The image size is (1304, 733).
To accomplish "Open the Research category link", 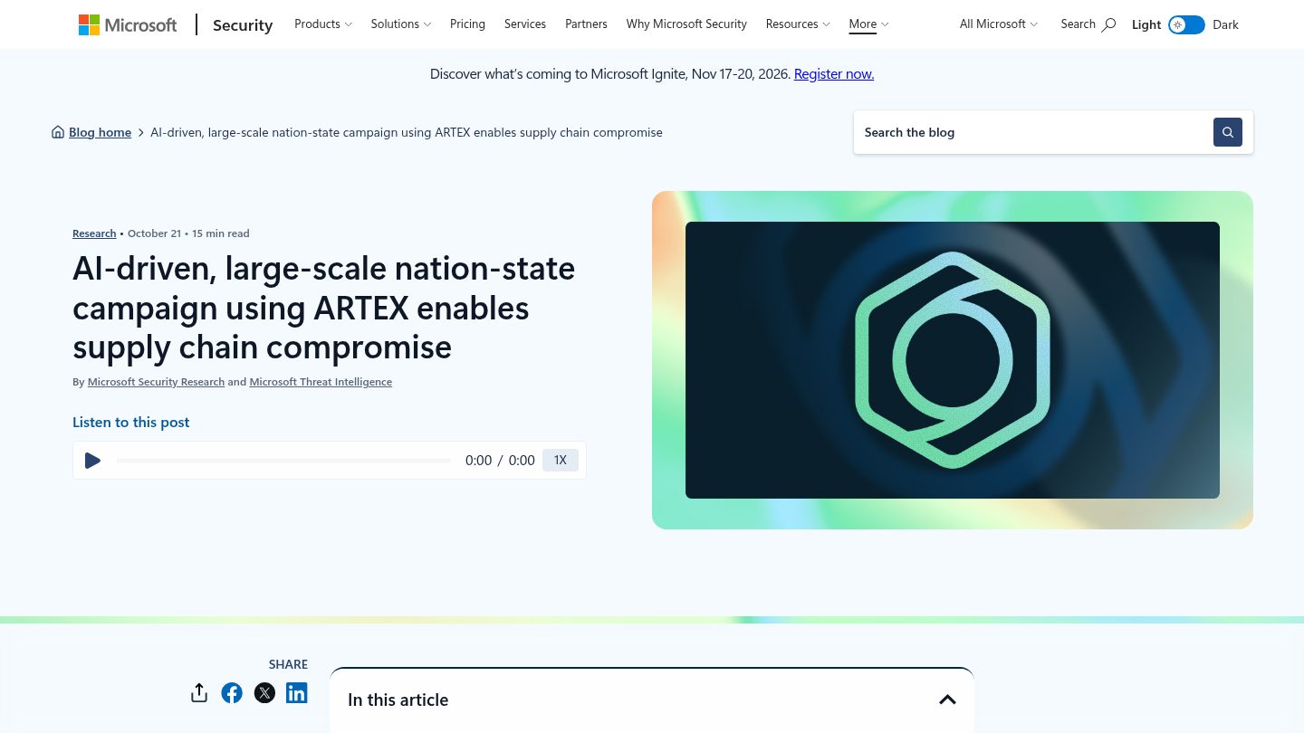I will click(94, 233).
